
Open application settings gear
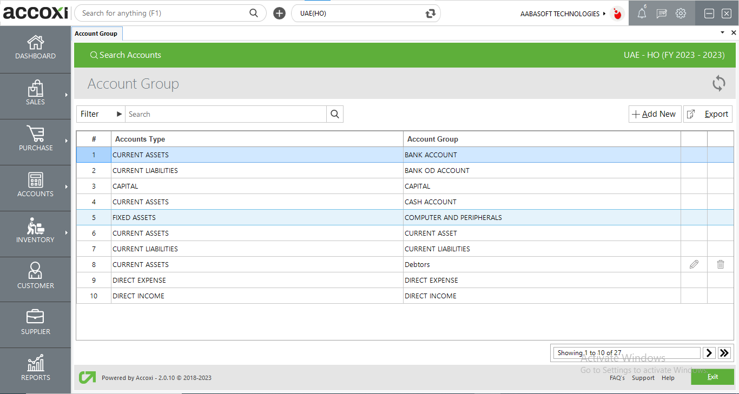point(681,13)
